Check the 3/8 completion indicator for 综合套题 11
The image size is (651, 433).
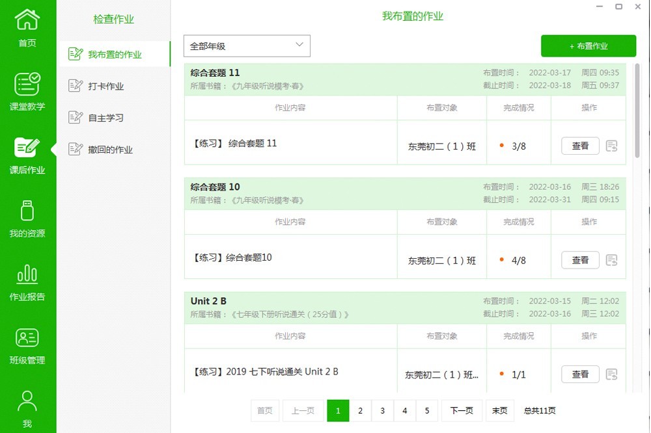518,146
